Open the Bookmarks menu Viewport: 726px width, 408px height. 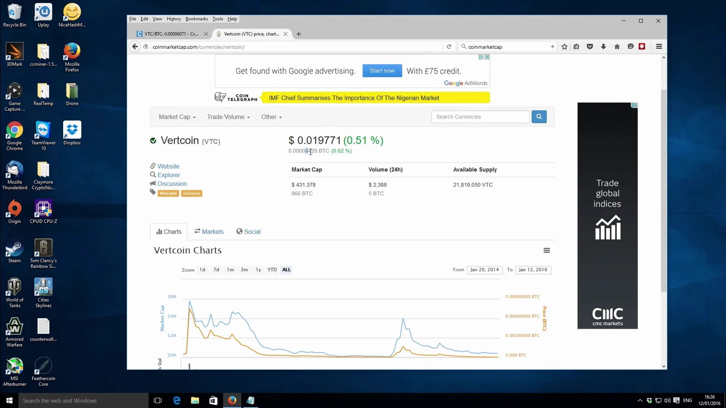196,19
